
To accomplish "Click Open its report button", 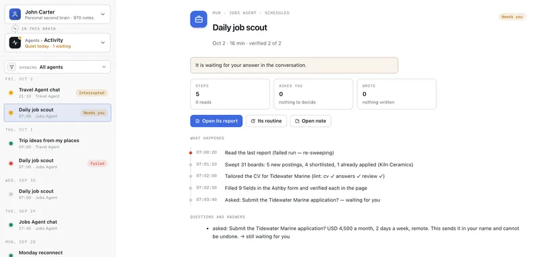I will click(217, 121).
